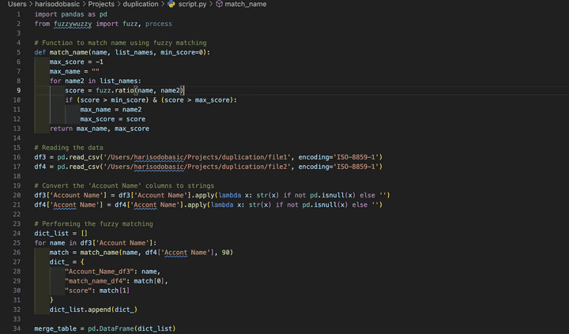Click 'max_name = name2' on line 11
This screenshot has height=334, width=569.
pos(111,110)
